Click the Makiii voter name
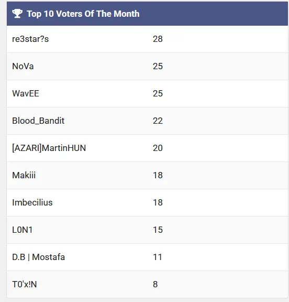This screenshot has height=302, width=289. 24,175
